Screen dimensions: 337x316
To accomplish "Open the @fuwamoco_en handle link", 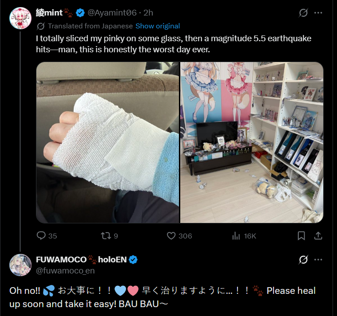I will click(65, 271).
